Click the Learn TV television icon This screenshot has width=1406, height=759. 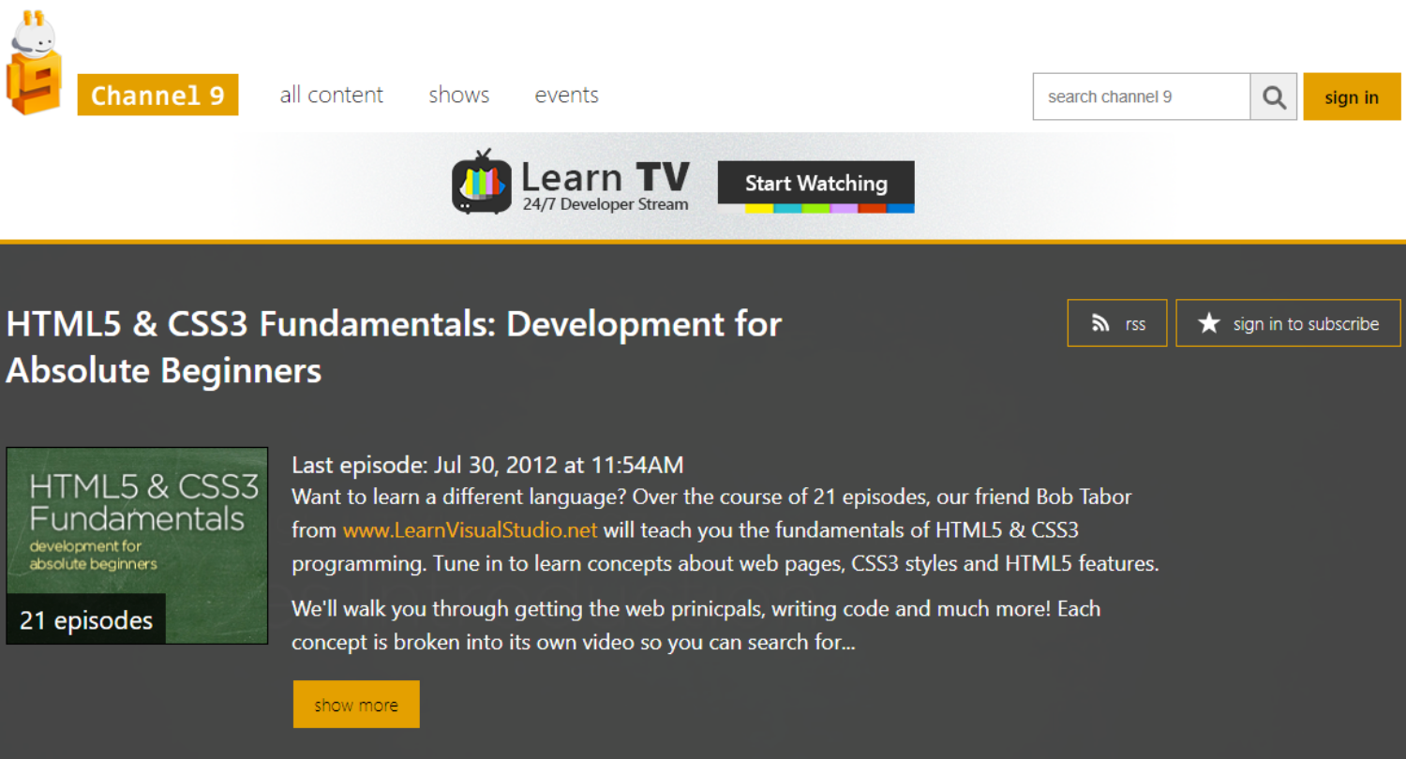coord(482,183)
